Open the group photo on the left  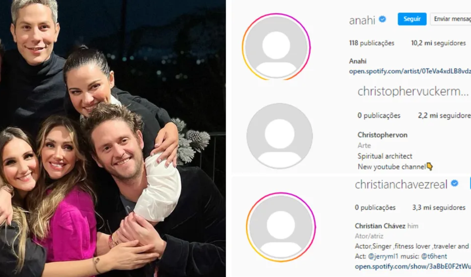[113, 138]
